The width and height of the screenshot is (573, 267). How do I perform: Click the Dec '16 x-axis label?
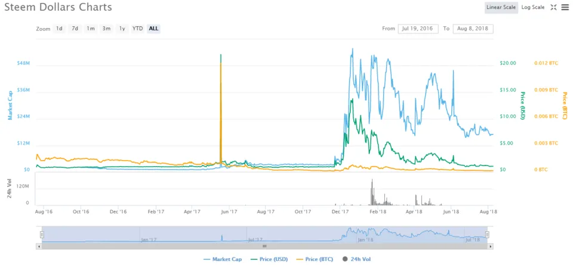[118, 211]
